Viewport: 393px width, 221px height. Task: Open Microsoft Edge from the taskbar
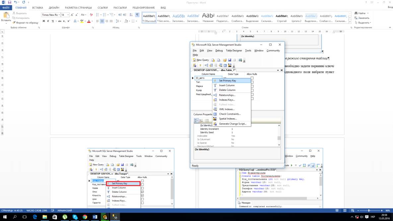(x=35, y=217)
